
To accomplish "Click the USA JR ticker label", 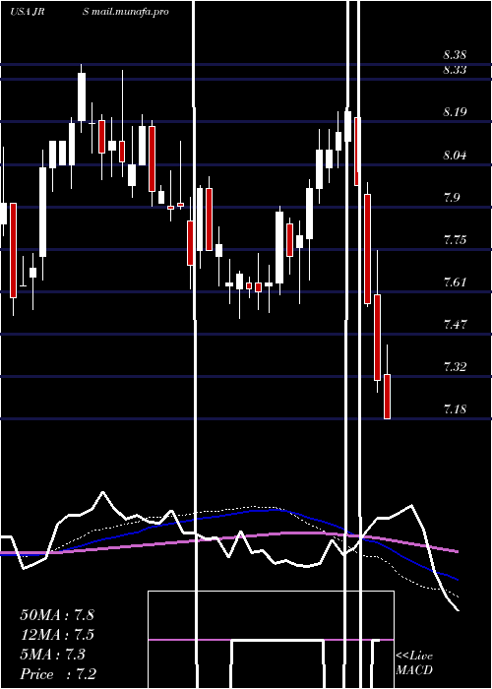I will coord(27,12).
